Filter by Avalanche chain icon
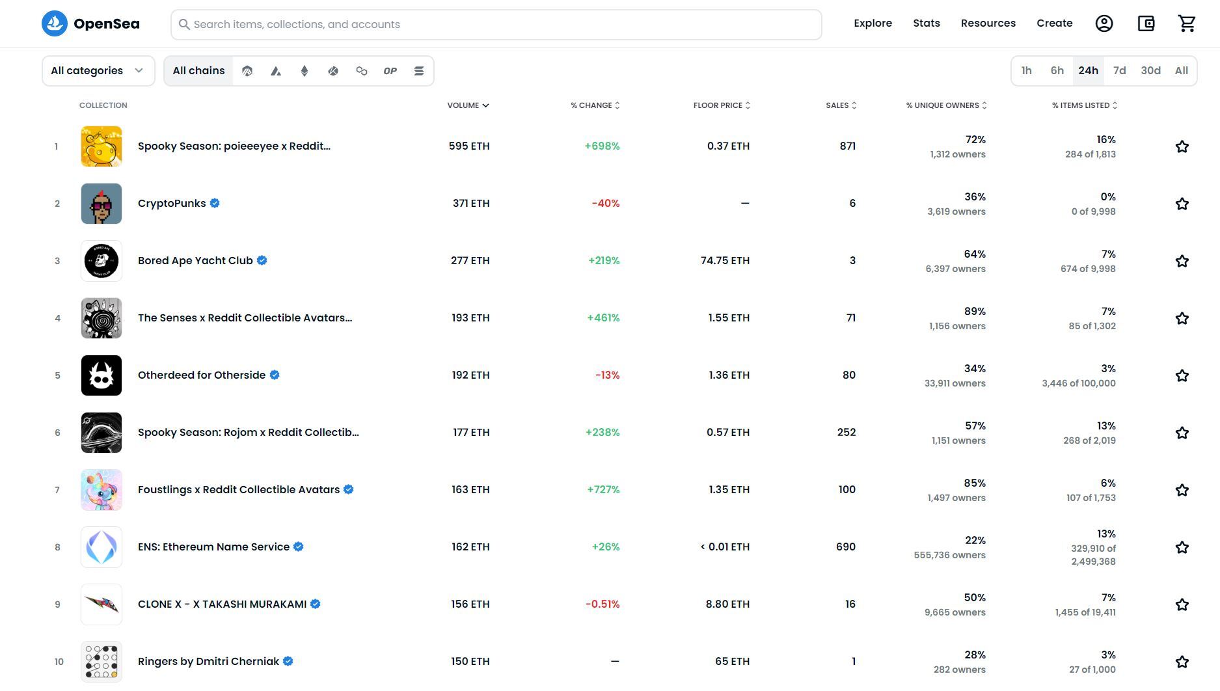 pos(276,71)
